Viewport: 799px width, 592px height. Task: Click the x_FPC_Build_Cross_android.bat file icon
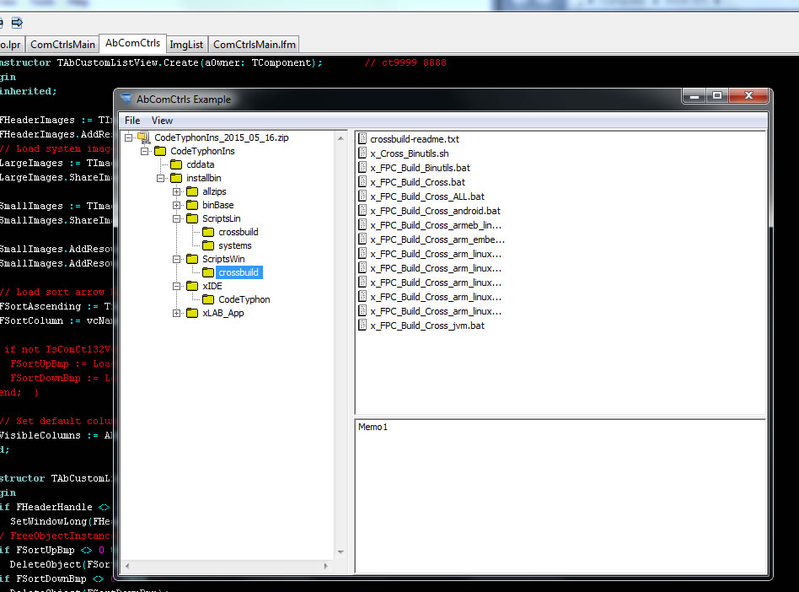(x=362, y=210)
